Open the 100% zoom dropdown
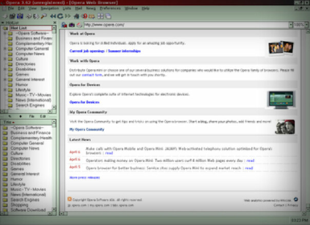This screenshot has height=225, width=310. pyautogui.click(x=306, y=25)
